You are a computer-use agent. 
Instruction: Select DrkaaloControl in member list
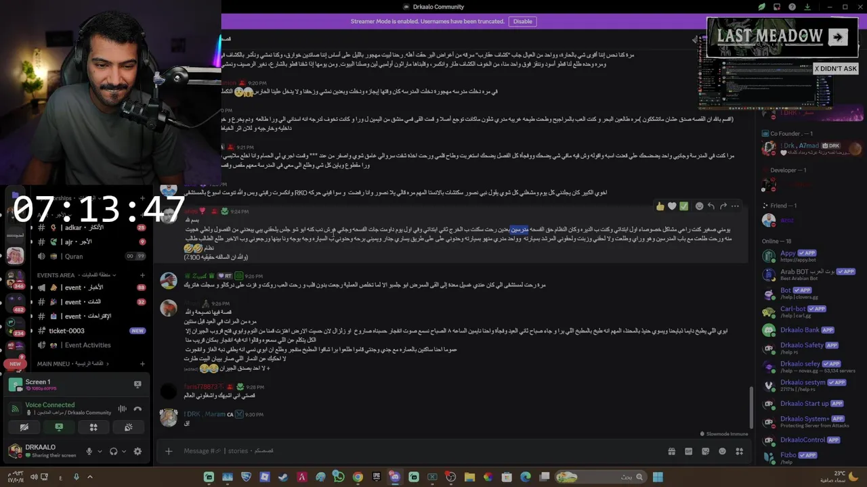[x=811, y=440]
